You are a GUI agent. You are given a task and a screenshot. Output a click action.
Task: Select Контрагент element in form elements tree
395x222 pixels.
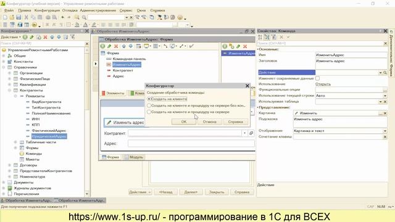click(x=123, y=70)
